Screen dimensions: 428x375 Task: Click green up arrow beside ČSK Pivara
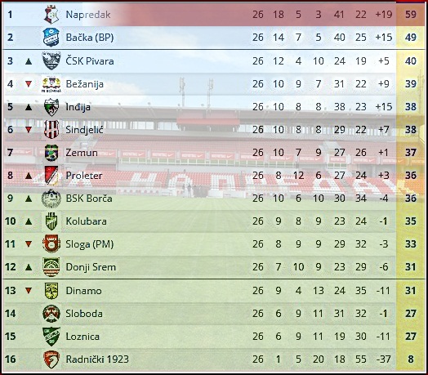pos(29,61)
